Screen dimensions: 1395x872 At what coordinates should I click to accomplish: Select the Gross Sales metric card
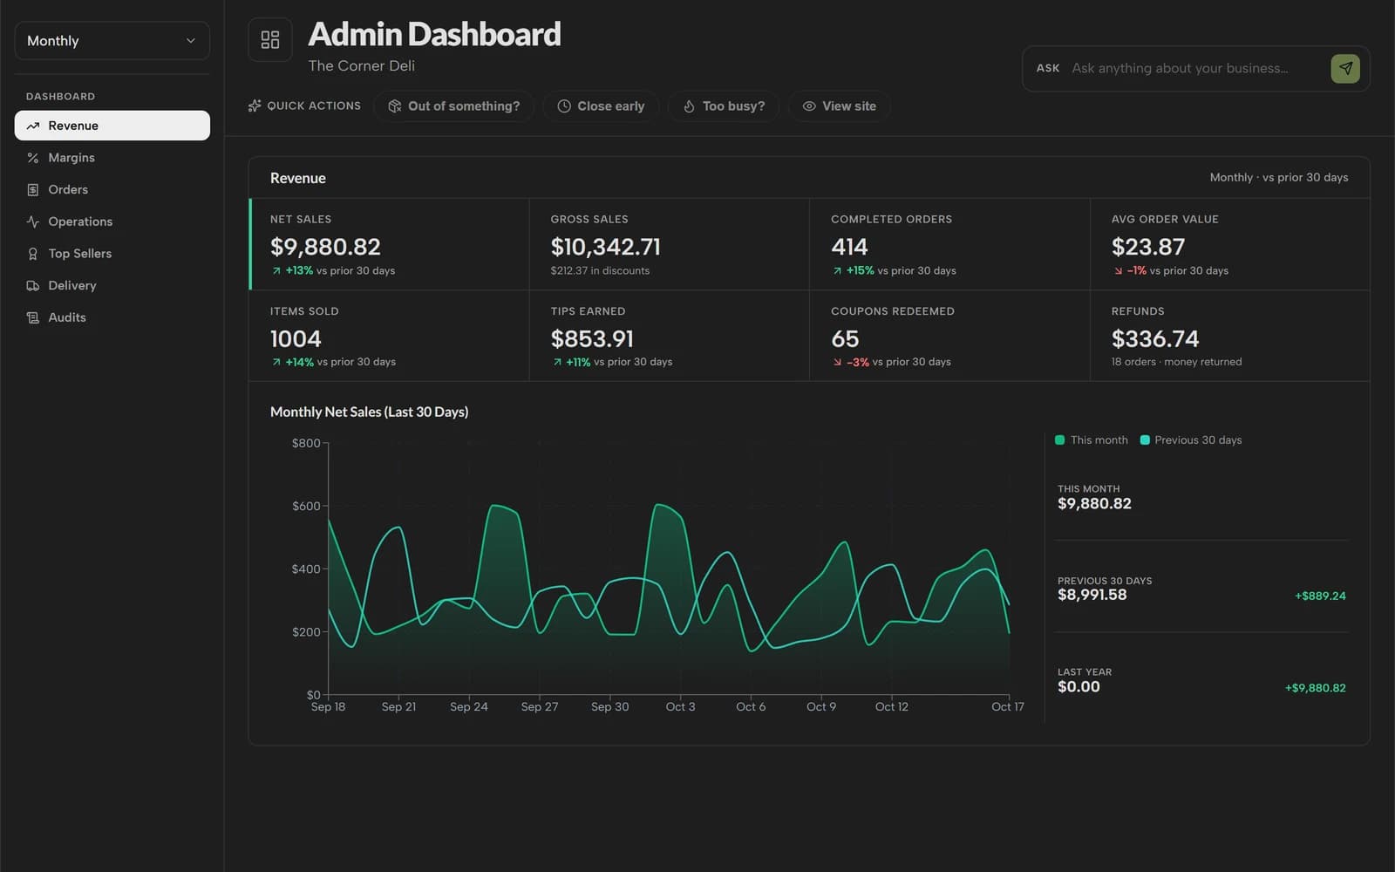670,244
